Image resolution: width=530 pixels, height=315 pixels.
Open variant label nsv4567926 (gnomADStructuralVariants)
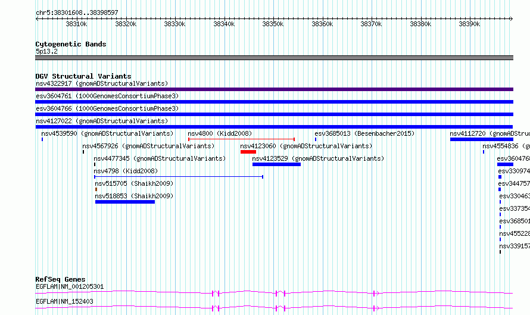click(x=148, y=146)
